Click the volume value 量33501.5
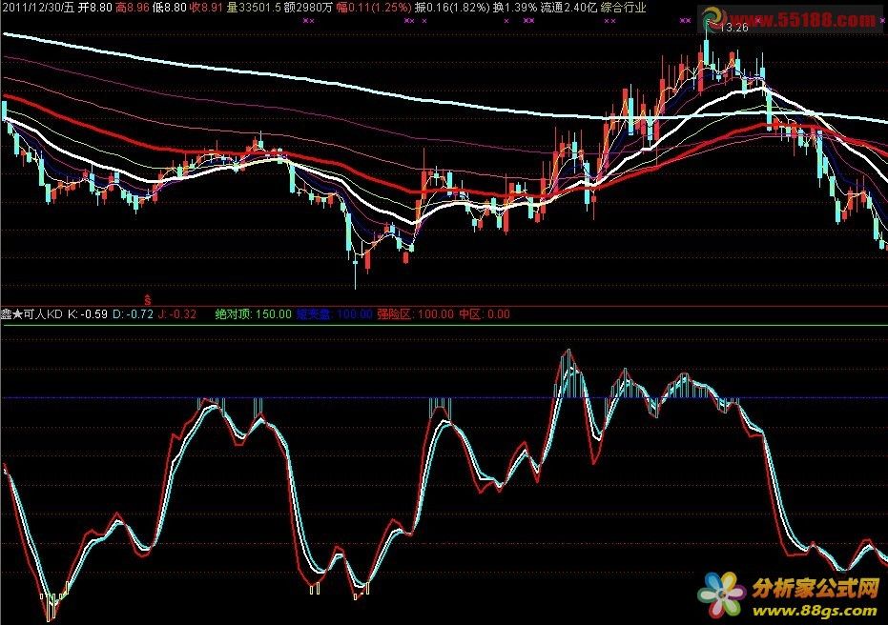The width and height of the screenshot is (888, 625). pos(254,8)
